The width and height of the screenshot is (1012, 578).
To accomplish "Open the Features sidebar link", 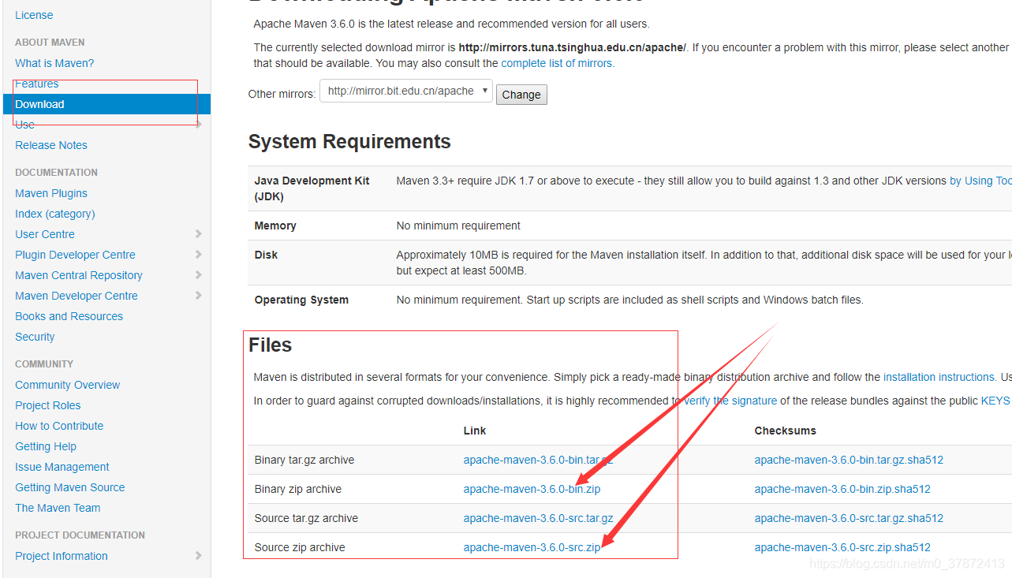I will click(x=37, y=84).
